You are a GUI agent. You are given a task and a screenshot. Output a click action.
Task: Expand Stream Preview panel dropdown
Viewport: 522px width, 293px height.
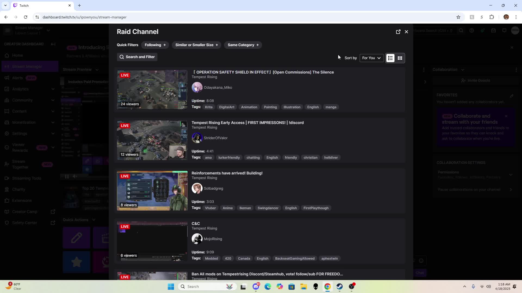pyautogui.click(x=97, y=70)
